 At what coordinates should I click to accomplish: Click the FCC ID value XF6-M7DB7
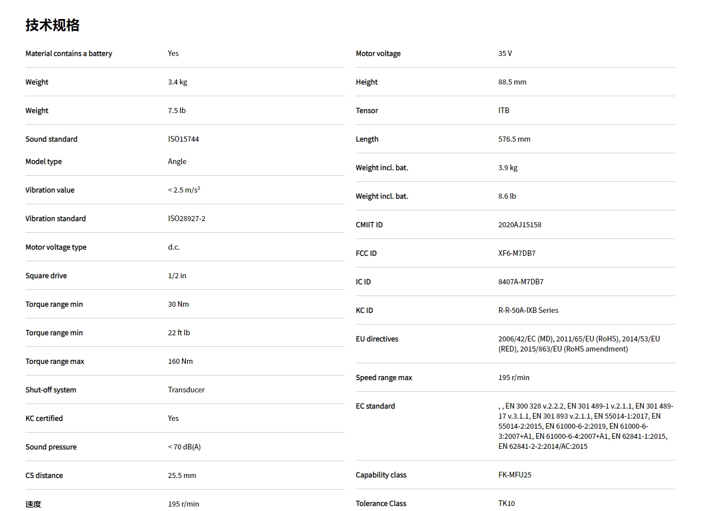point(517,254)
